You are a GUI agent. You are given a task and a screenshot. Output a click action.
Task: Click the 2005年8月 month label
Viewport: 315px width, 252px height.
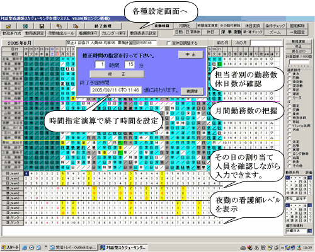click(x=20, y=43)
